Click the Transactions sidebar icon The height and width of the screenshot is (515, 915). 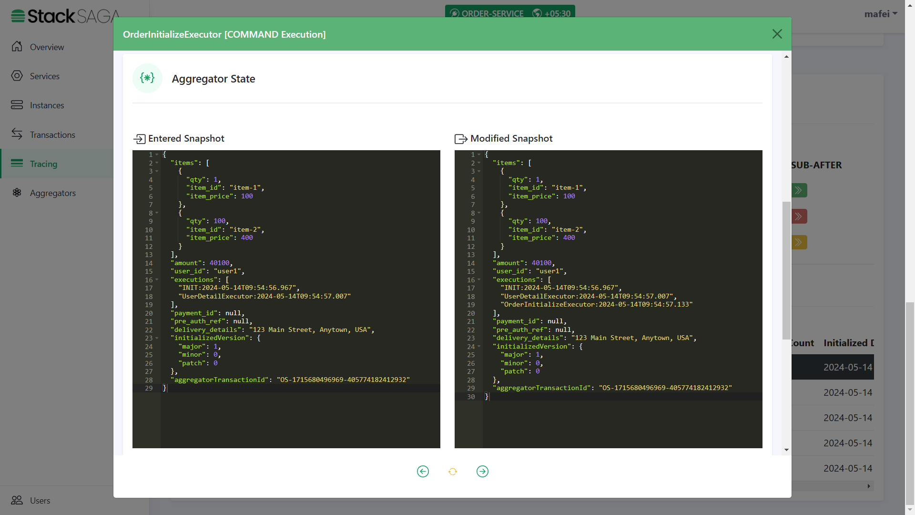[16, 134]
